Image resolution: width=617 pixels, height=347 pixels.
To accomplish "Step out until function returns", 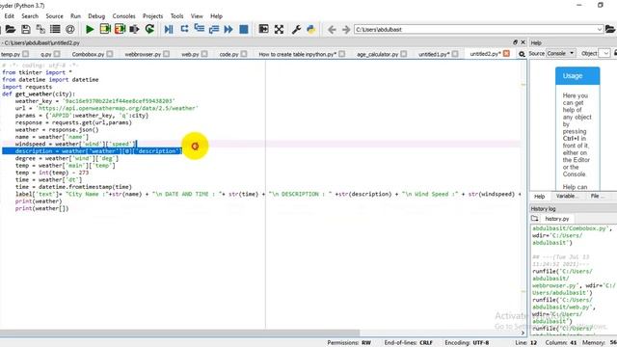I will point(214,30).
